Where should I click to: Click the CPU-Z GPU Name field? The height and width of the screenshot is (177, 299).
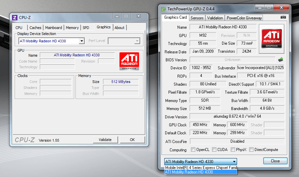coord(77,55)
